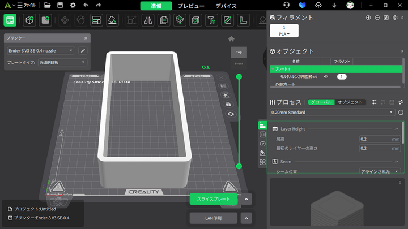Toggle visibility eye of the stl object
Screen dimensions: 408x229
[326, 76]
